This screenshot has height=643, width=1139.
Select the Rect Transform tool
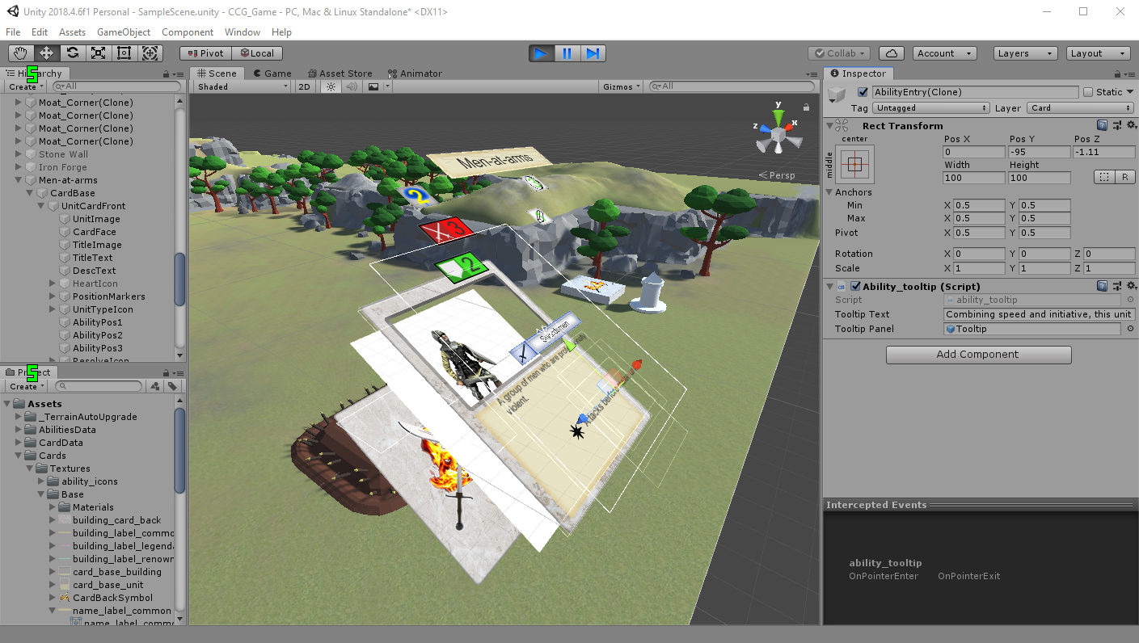point(124,53)
